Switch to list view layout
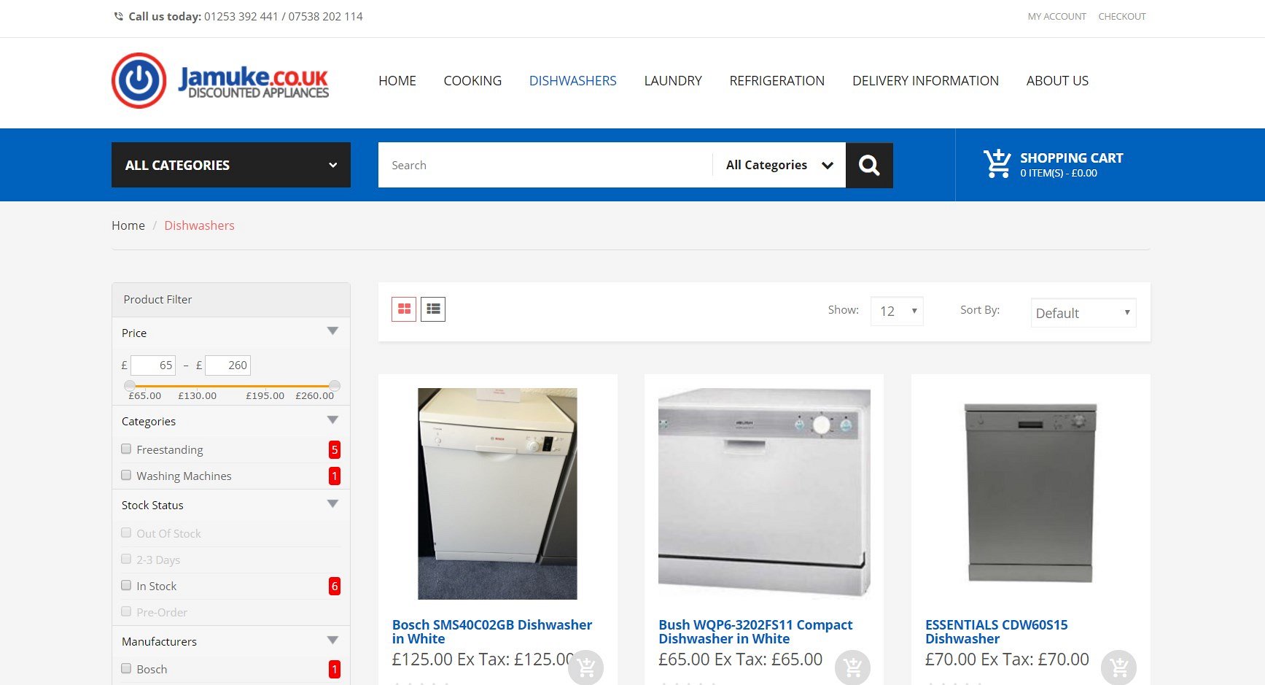1265x685 pixels. coord(433,309)
